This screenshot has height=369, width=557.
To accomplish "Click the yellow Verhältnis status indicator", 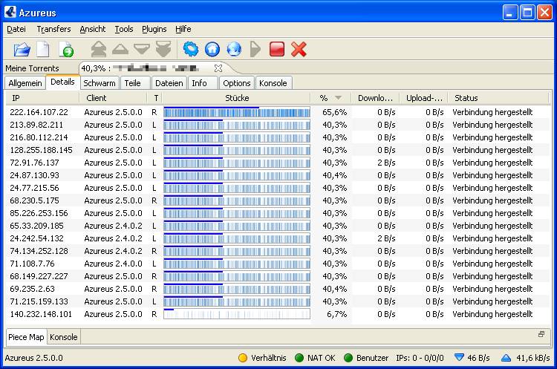I will click(243, 358).
